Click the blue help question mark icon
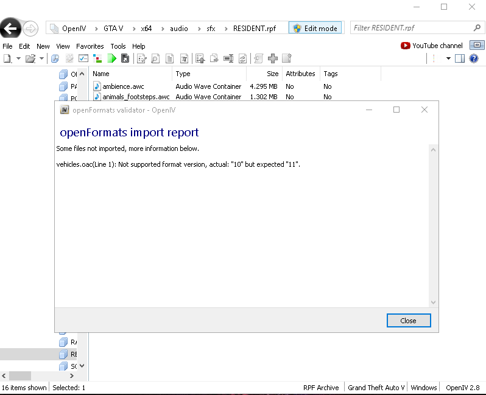The height and width of the screenshot is (395, 486). tap(474, 58)
